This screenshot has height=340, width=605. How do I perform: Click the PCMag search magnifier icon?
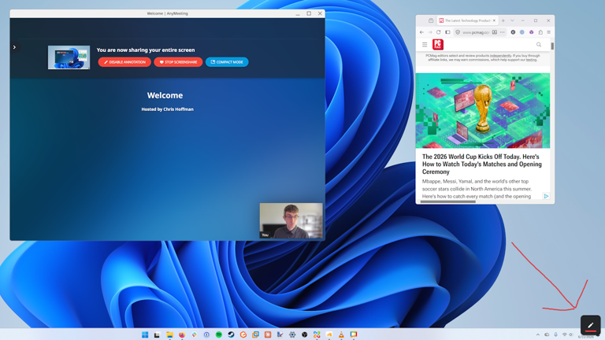[x=539, y=45]
